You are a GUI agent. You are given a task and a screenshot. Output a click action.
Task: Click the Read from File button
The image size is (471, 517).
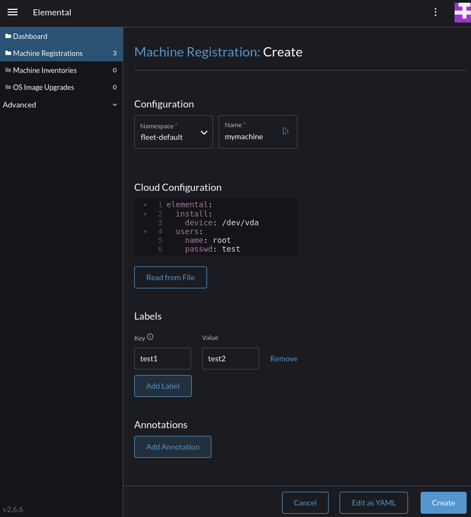pyautogui.click(x=171, y=277)
